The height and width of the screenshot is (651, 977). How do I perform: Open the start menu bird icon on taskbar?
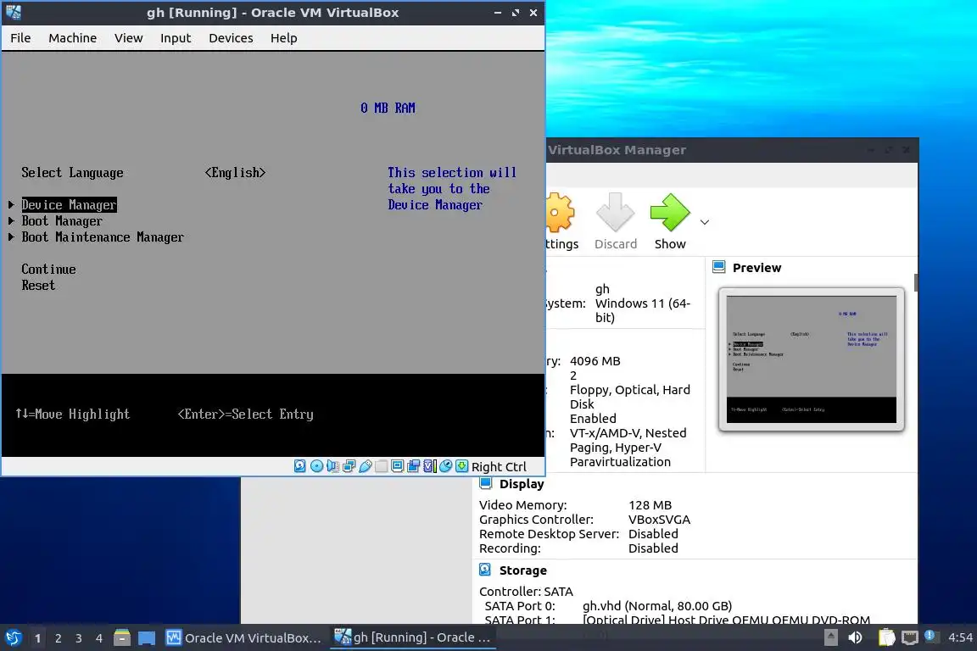click(13, 638)
